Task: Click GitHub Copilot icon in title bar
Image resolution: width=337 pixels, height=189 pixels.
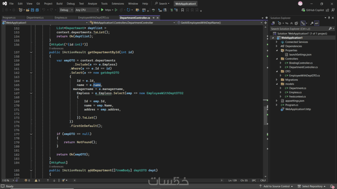Action: click(304, 10)
